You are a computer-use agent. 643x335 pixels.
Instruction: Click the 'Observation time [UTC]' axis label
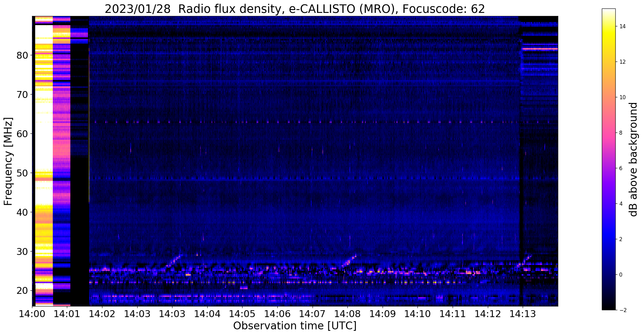295,326
